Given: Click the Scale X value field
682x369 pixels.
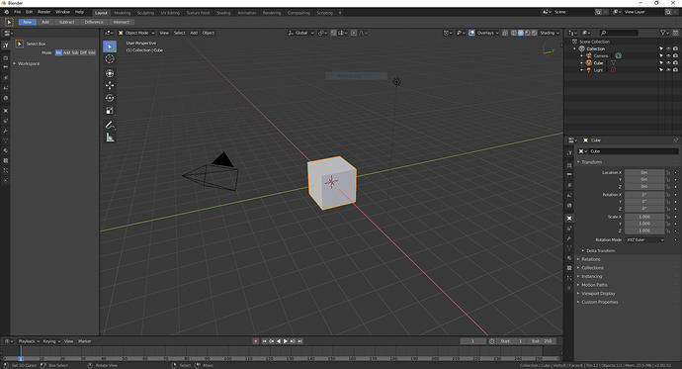Looking at the screenshot, I should click(x=644, y=217).
